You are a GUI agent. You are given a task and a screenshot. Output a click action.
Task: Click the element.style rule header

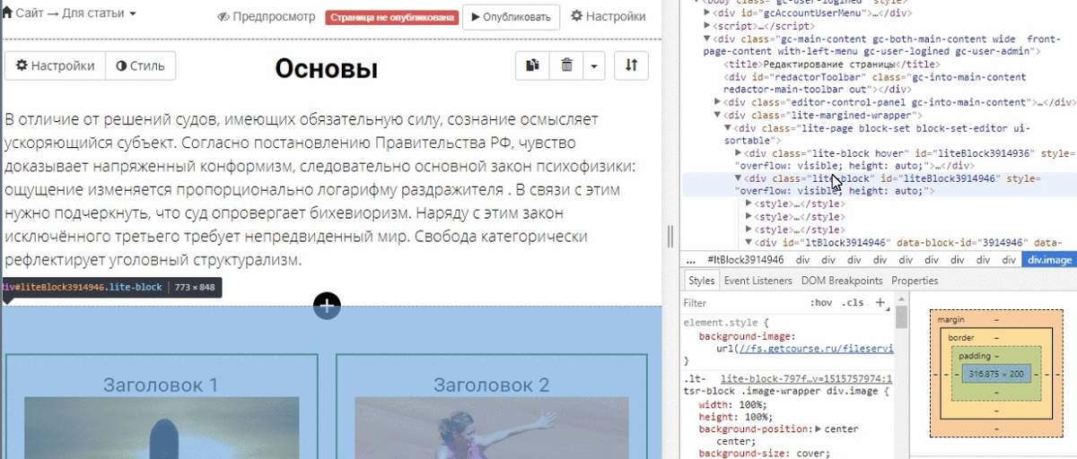724,323
